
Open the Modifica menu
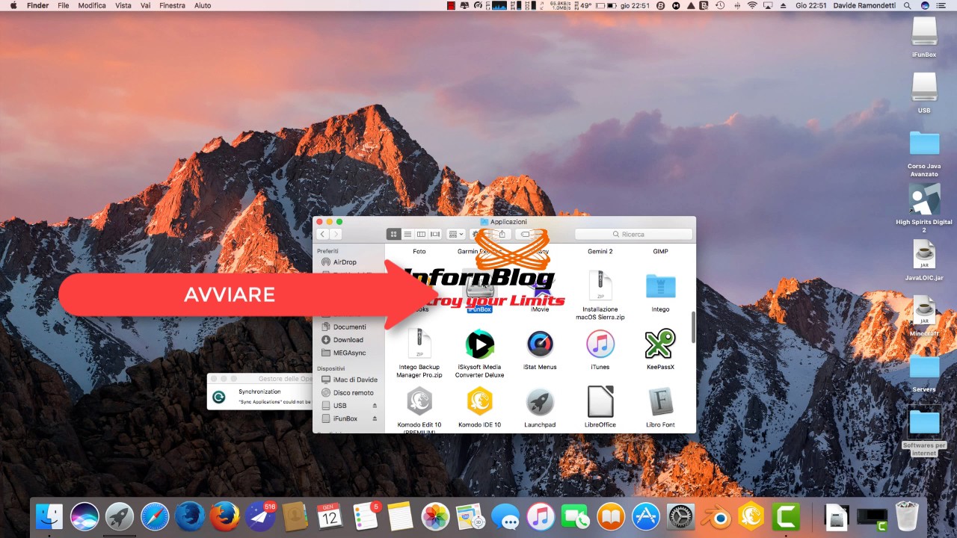(x=92, y=5)
